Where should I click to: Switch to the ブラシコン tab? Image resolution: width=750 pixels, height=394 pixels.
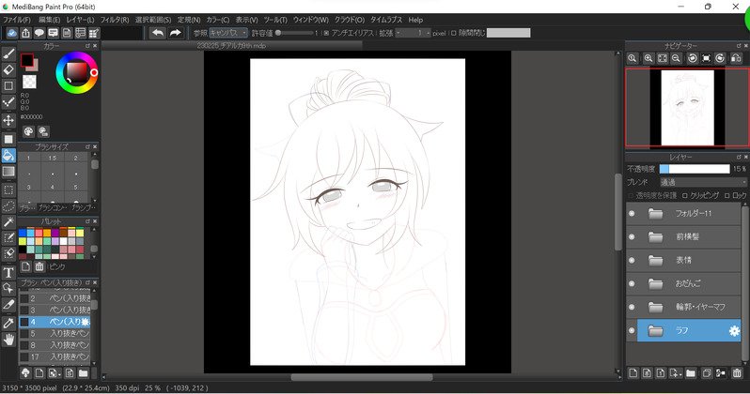tap(53, 208)
